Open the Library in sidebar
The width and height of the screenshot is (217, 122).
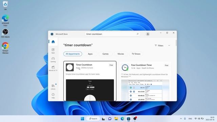[53, 87]
